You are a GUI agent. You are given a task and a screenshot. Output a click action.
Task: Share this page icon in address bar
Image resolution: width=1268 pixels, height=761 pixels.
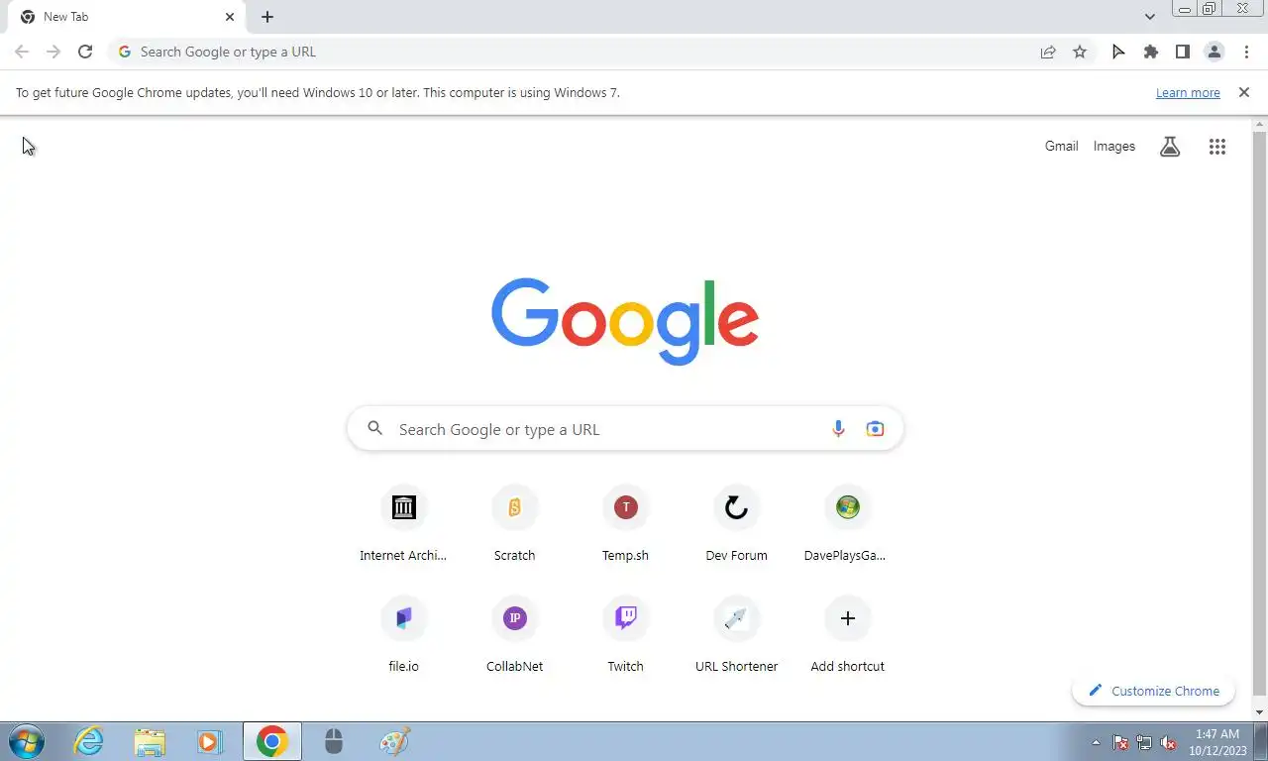[1048, 52]
